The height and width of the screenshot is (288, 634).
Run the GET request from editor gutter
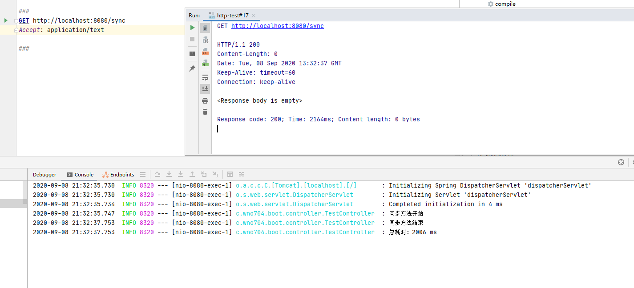click(x=6, y=20)
